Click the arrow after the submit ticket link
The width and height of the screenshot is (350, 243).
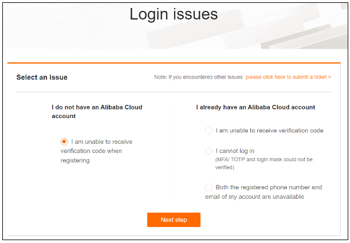pos(329,77)
